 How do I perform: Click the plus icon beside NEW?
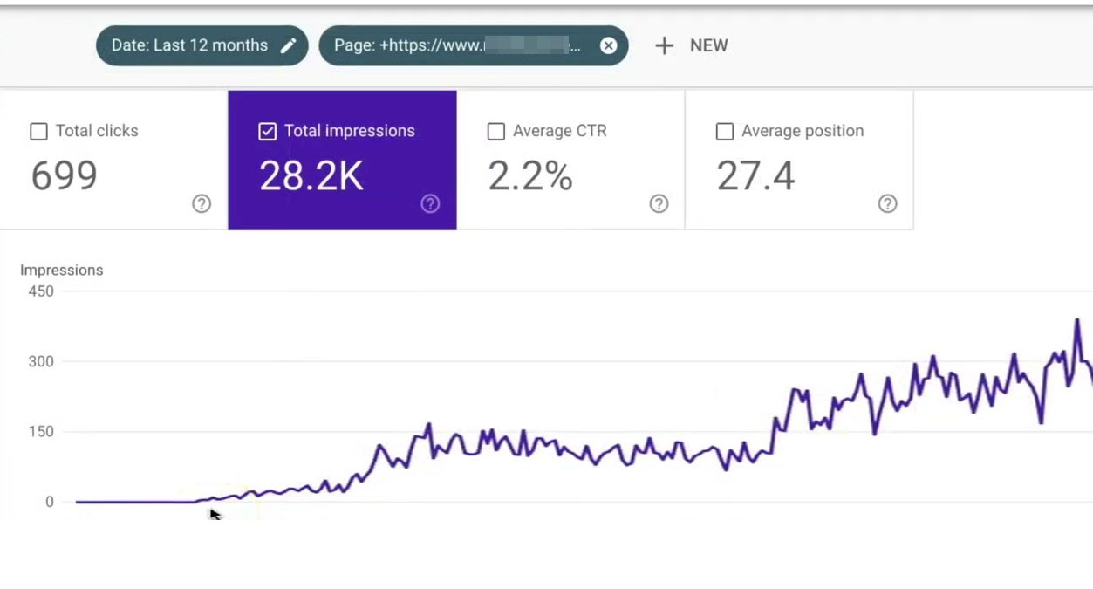point(664,45)
